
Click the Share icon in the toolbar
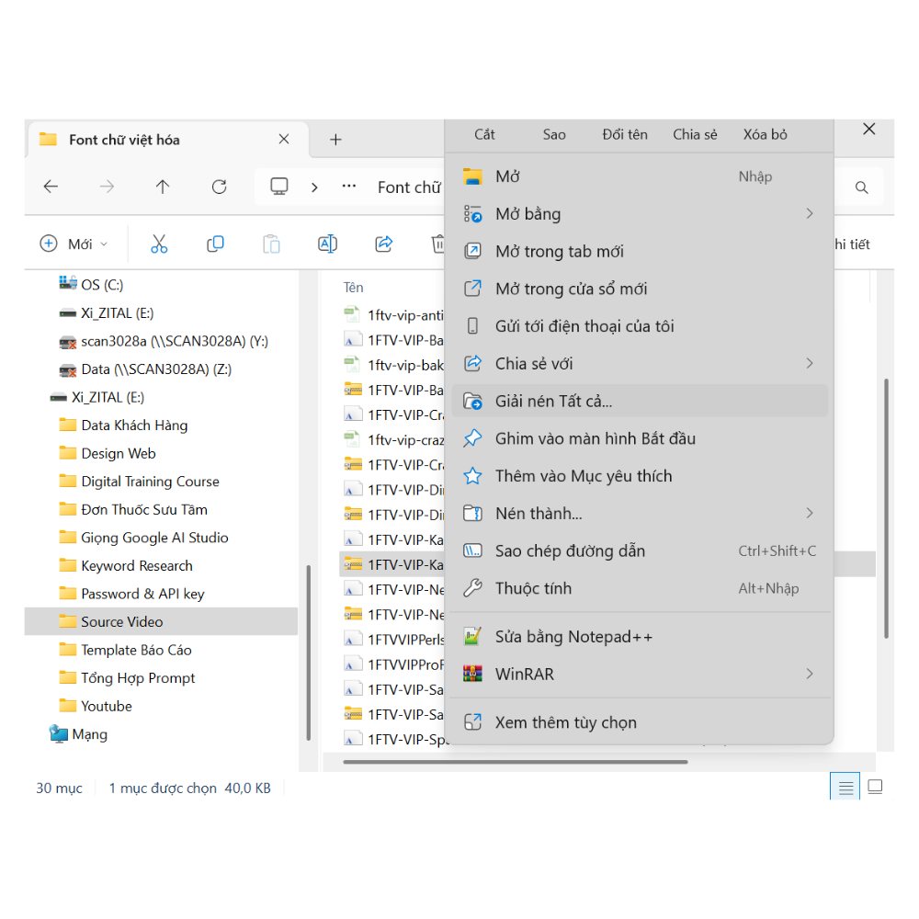click(383, 244)
